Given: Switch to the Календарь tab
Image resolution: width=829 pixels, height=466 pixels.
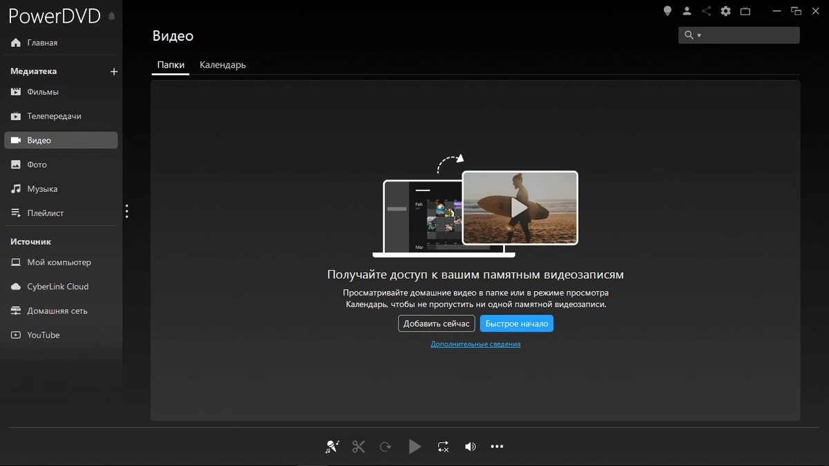Looking at the screenshot, I should coord(222,65).
